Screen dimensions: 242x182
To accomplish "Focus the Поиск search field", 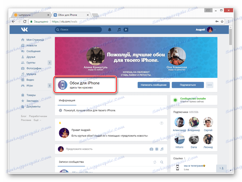I will pyautogui.click(x=78, y=30).
